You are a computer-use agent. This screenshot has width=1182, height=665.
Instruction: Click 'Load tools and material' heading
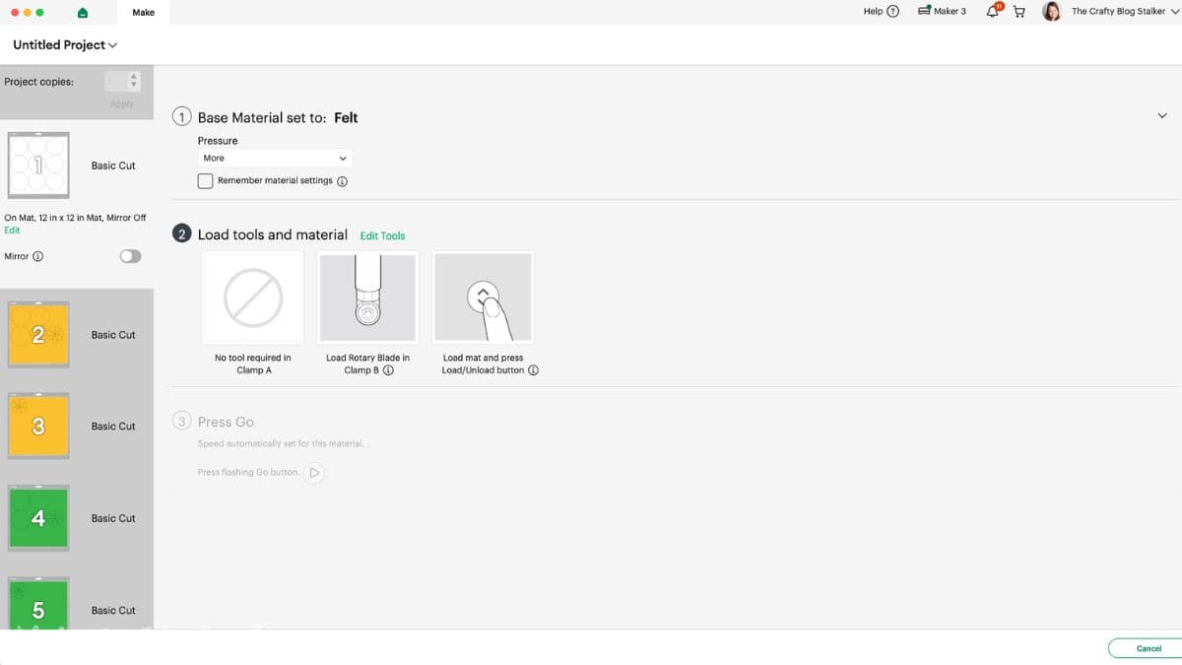(273, 234)
